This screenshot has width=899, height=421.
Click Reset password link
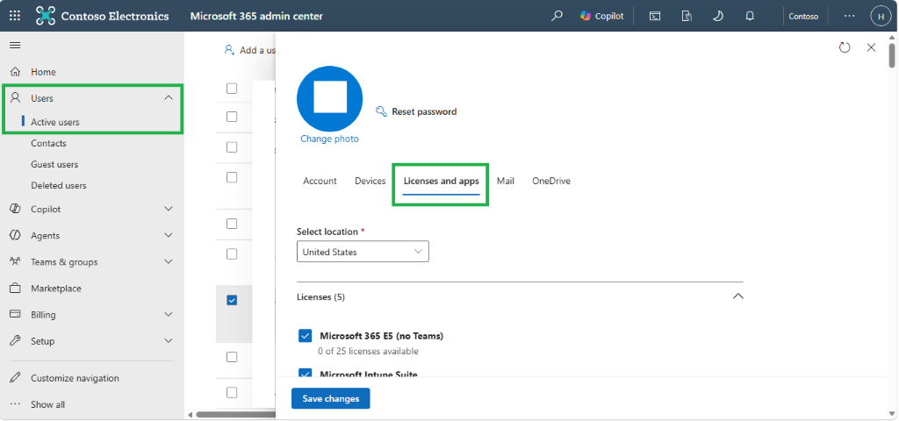click(x=424, y=111)
